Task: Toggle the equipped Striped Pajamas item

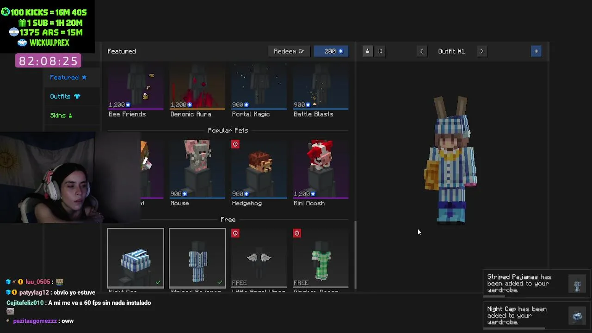Action: [197, 258]
